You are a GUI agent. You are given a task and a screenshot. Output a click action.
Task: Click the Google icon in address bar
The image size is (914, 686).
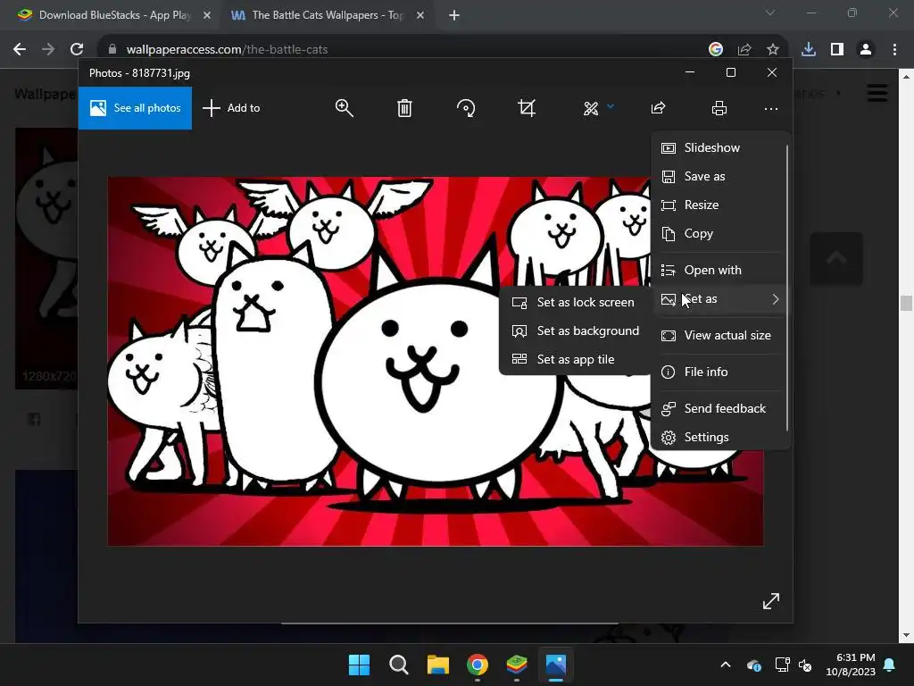pos(715,49)
